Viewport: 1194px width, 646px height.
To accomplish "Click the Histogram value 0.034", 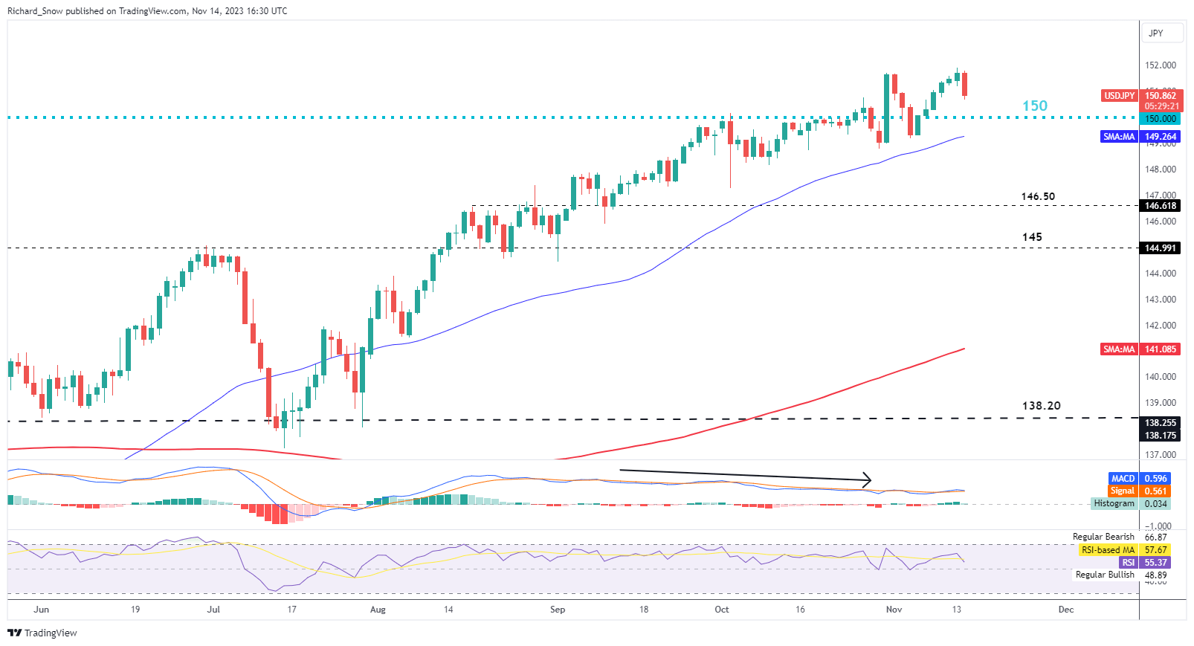I will 1155,504.
